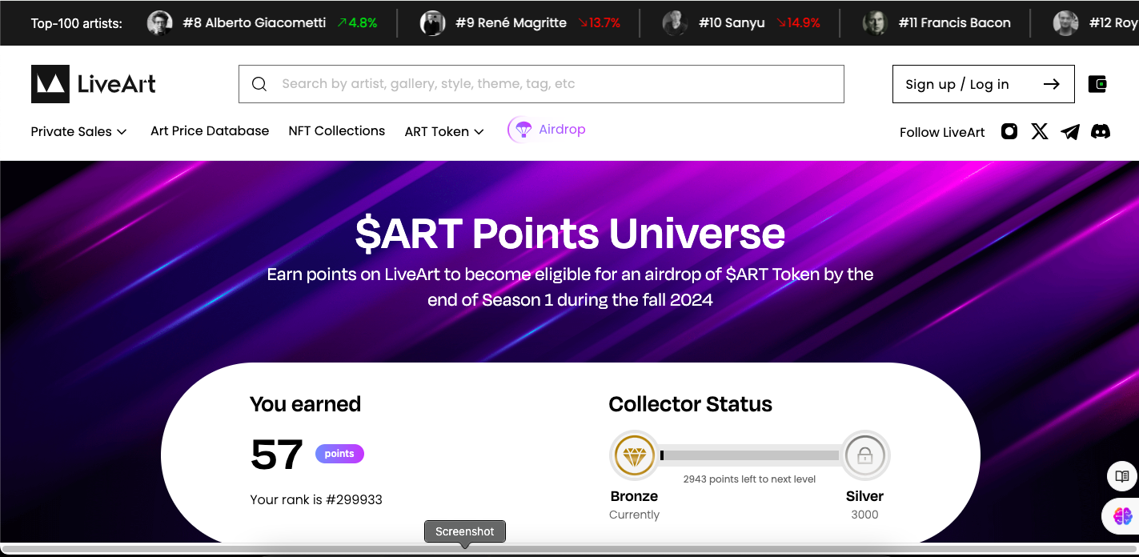This screenshot has width=1139, height=557.
Task: Click the search magnifier icon
Action: point(259,84)
